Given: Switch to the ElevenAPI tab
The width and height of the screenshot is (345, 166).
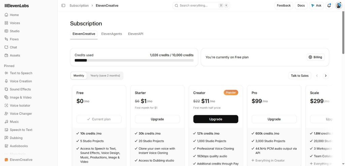Looking at the screenshot, I should tap(135, 34).
